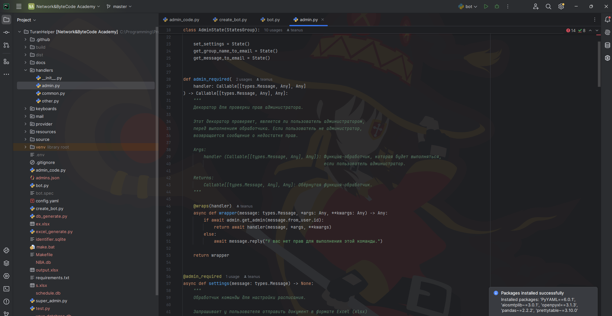The height and width of the screenshot is (316, 612).
Task: Place cursor on 'return wrapper' line
Action: coord(211,255)
